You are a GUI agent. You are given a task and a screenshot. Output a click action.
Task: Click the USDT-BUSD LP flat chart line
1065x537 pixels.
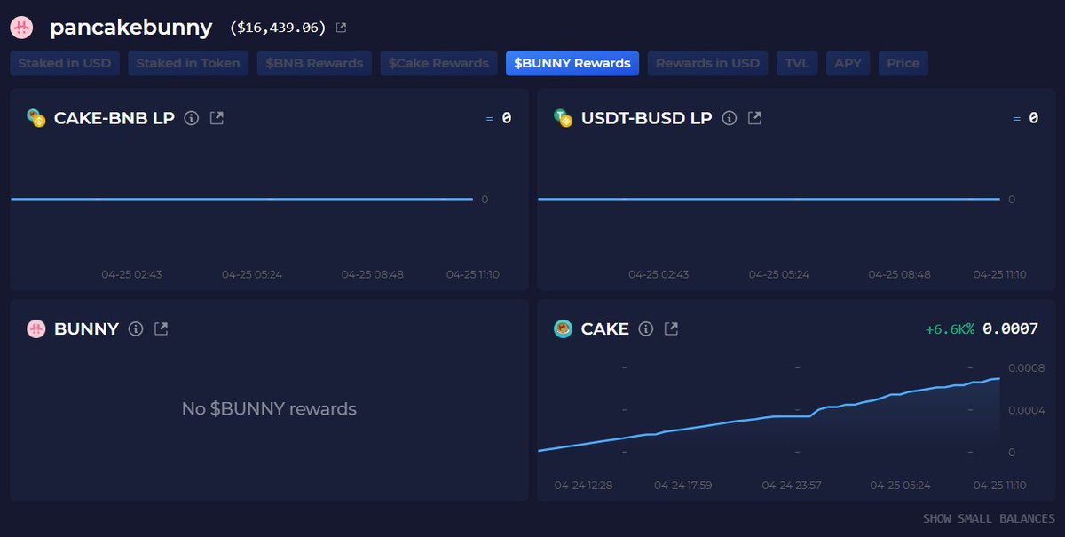pos(769,199)
